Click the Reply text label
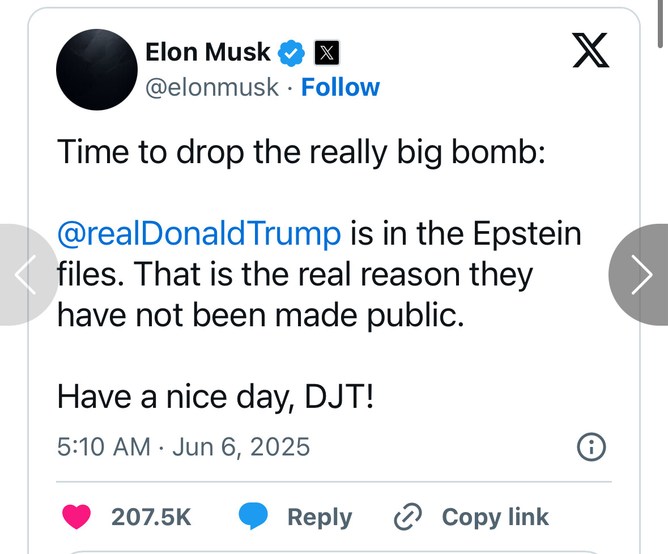Viewport: 668px width, 554px height. pyautogui.click(x=320, y=517)
